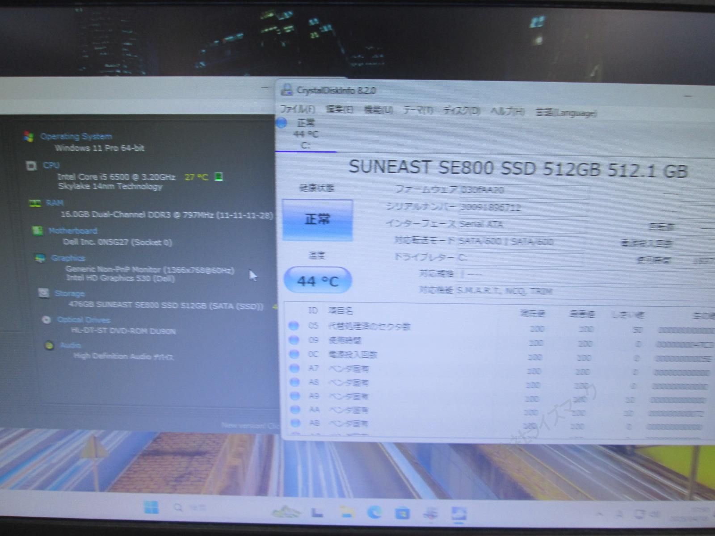This screenshot has height=536, width=715.
Task: Click the blue status circle of SMART row A8
Action: (294, 382)
